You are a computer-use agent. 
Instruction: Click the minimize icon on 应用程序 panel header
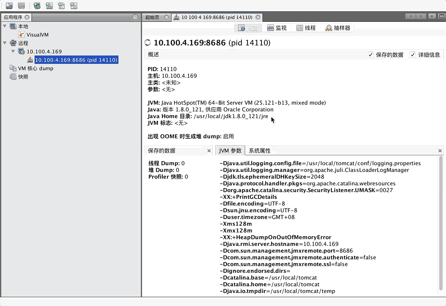click(x=135, y=17)
